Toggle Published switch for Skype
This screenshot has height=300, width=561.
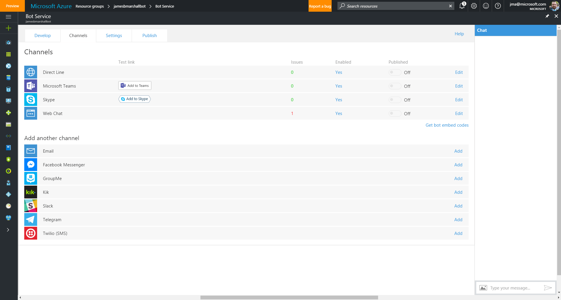coord(395,100)
